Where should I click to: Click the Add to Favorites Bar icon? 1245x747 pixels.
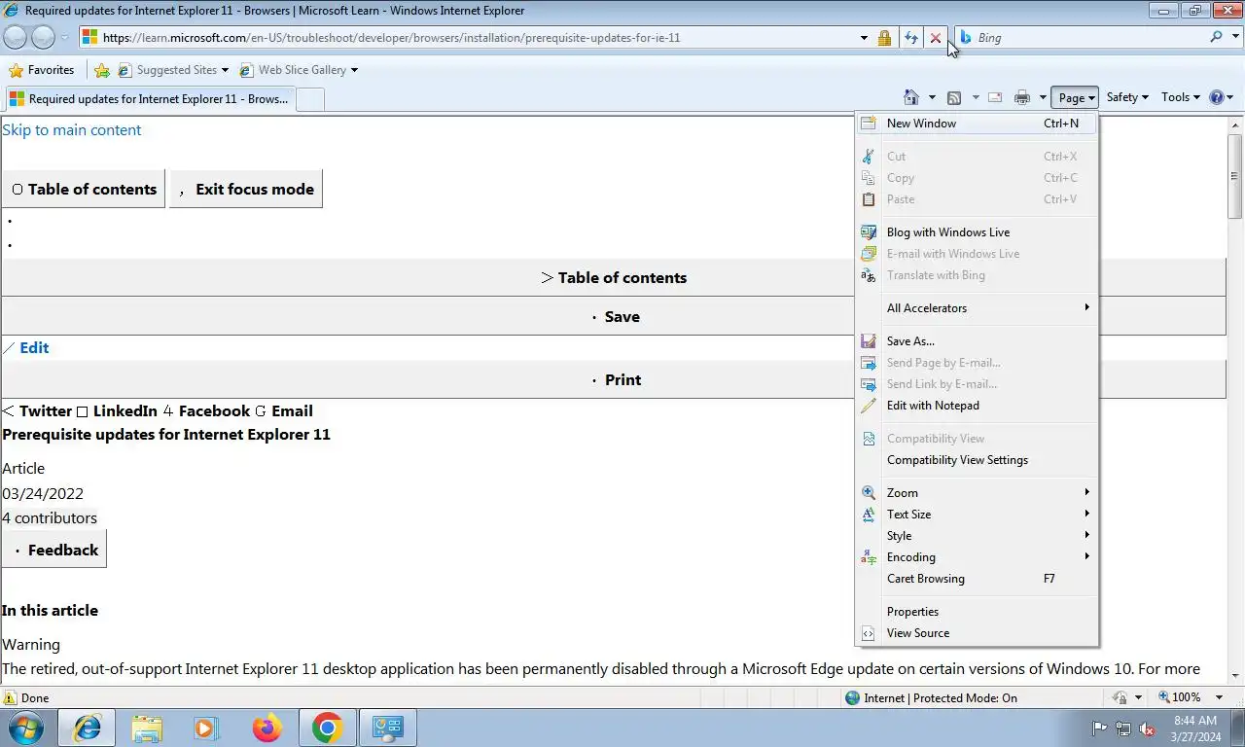coord(102,70)
